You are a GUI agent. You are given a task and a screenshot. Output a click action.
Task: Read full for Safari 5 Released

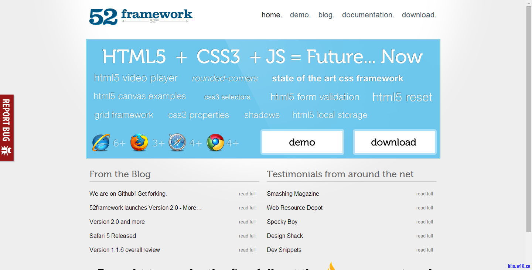click(x=247, y=236)
